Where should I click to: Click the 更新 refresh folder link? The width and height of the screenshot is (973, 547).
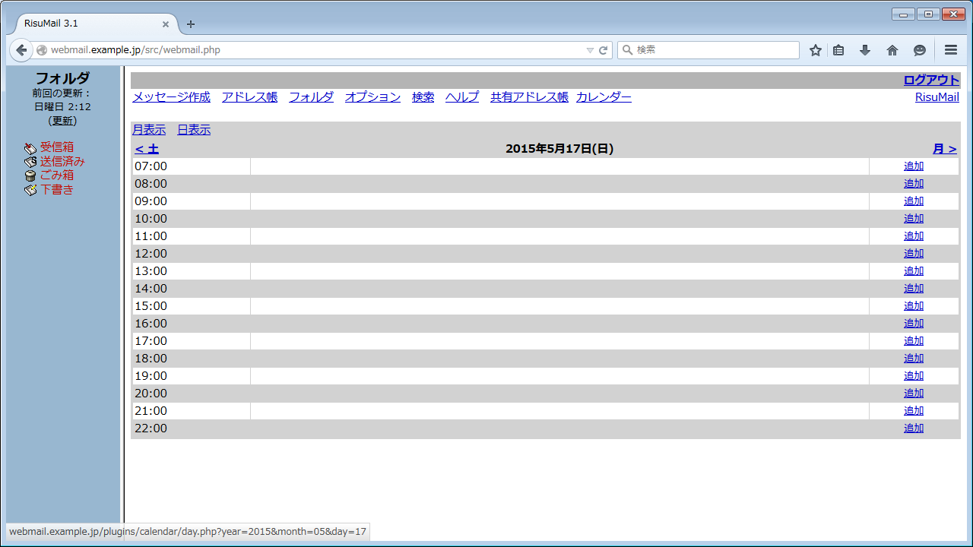pos(63,121)
